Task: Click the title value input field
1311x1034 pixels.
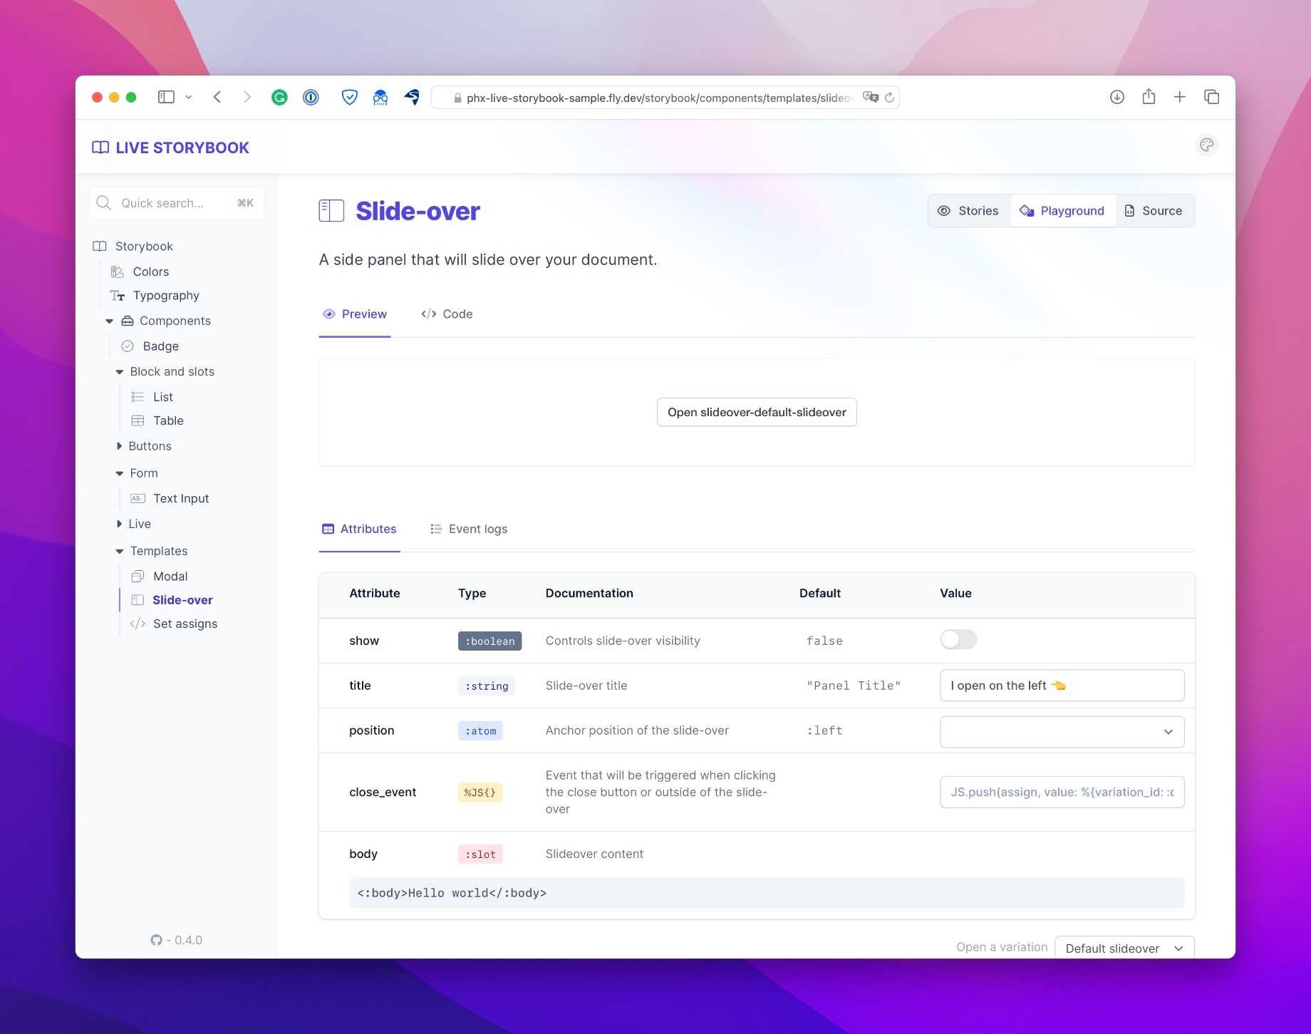Action: point(1061,685)
